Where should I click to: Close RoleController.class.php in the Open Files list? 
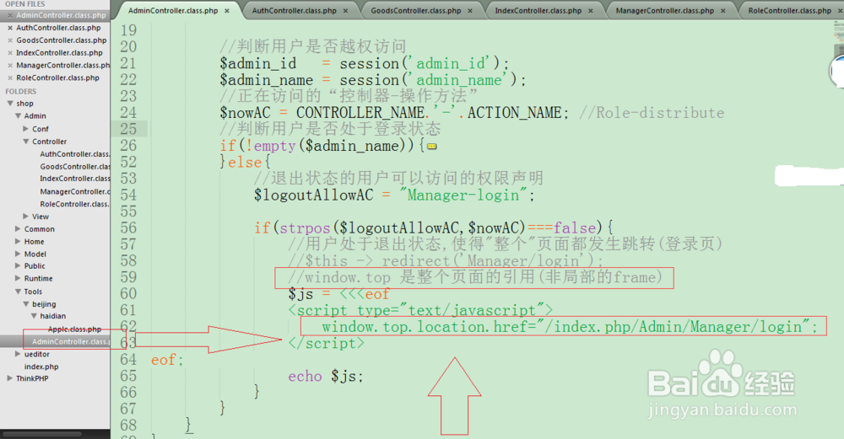click(x=9, y=78)
